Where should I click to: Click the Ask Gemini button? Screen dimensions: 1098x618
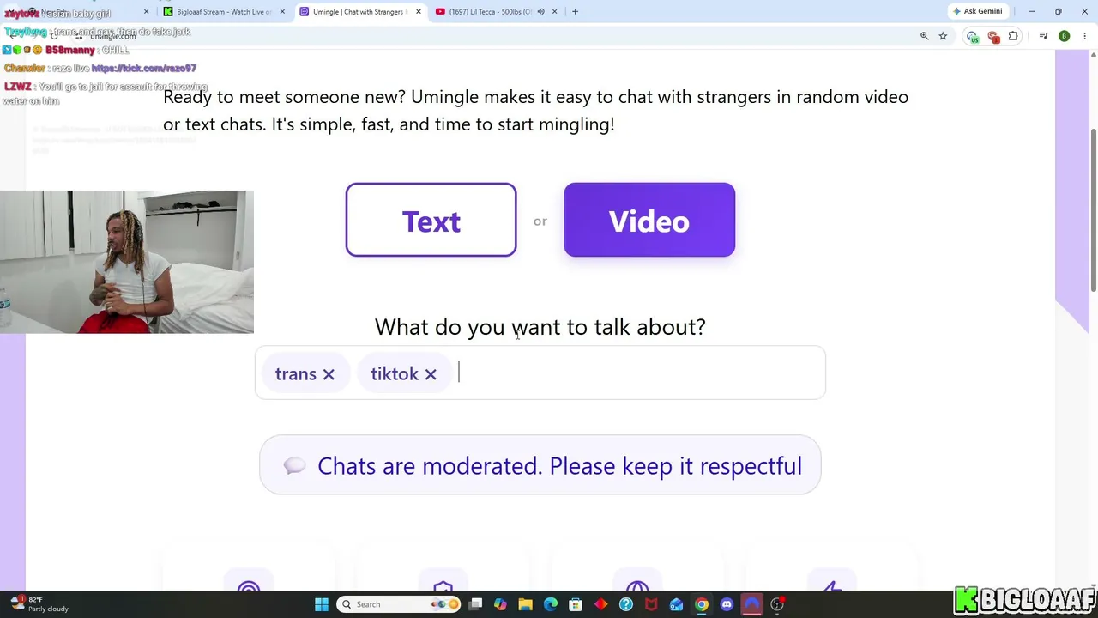(x=977, y=11)
